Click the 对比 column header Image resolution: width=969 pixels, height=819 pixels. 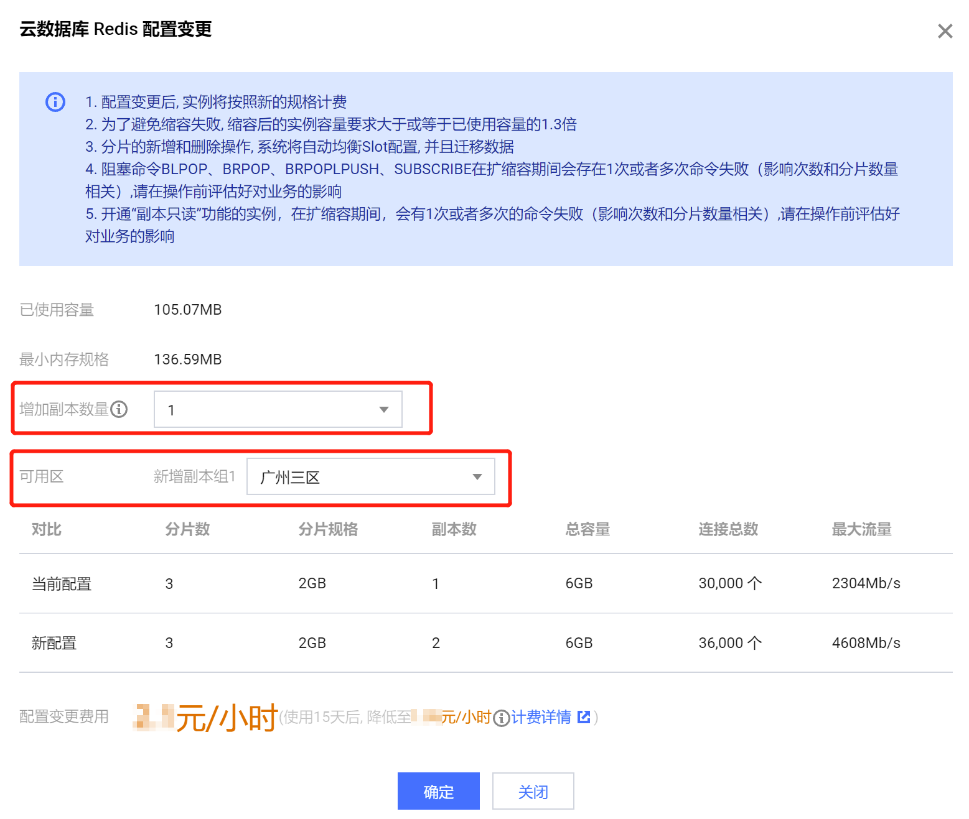pos(47,529)
